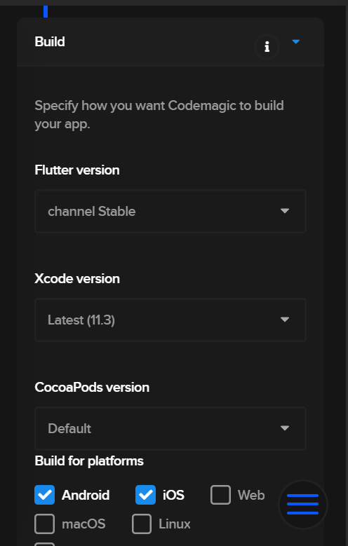Image resolution: width=348 pixels, height=546 pixels.
Task: Open the Default CocoaPods dropdown
Action: [x=170, y=429]
